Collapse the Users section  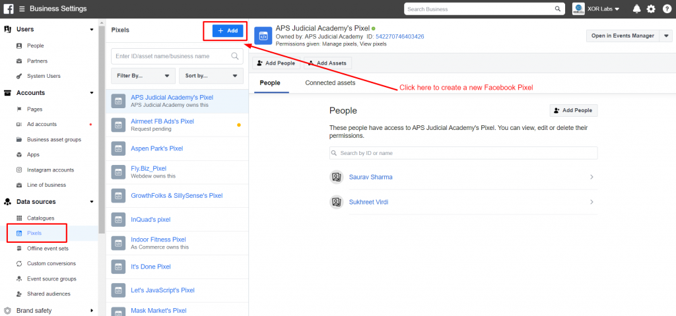point(91,29)
